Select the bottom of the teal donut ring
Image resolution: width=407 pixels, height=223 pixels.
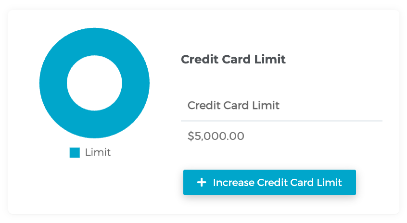(94, 124)
